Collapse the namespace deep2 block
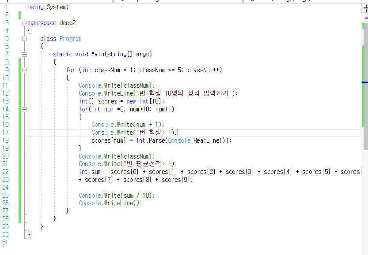The image size is (368, 255). pos(24,23)
